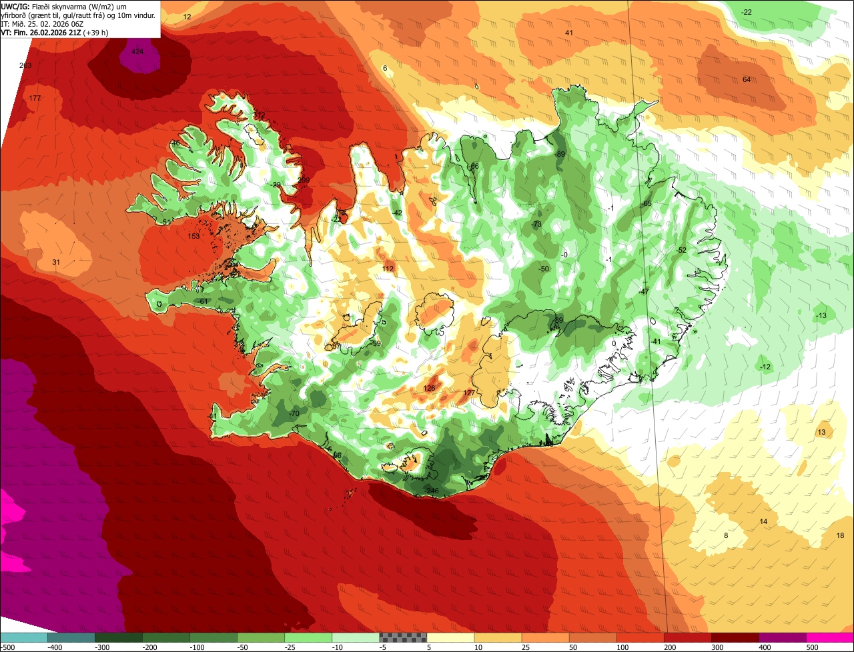Click the dark red 300 to 400 legend swatch
854x652 pixels.
click(x=735, y=637)
